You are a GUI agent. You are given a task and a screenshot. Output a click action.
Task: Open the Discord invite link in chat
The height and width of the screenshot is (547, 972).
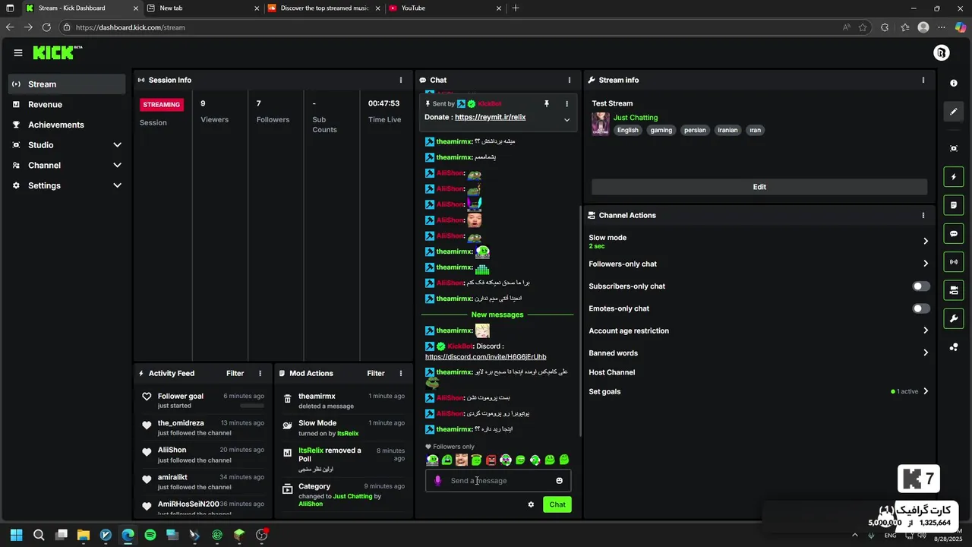click(485, 357)
